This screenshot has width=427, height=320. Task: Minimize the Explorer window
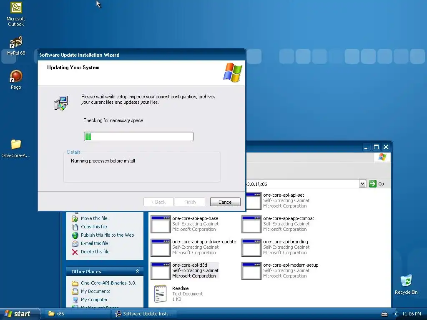pos(366,147)
